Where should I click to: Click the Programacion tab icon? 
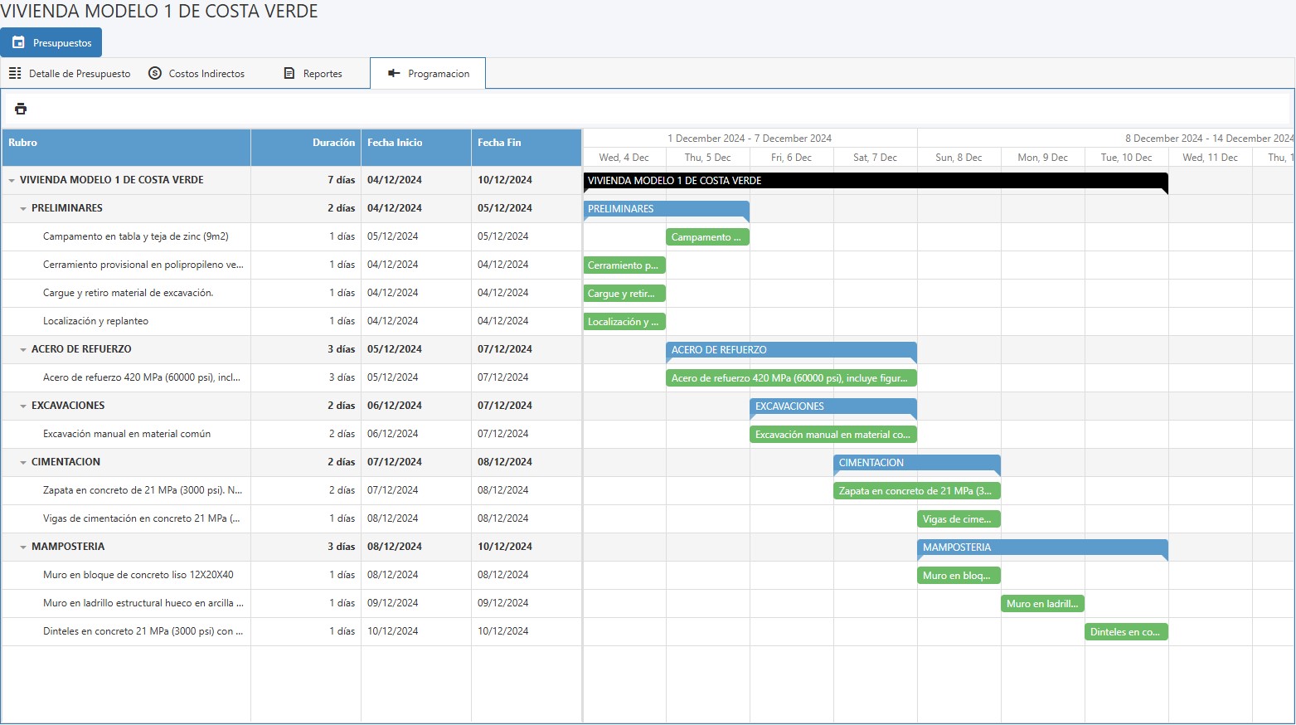pos(394,73)
